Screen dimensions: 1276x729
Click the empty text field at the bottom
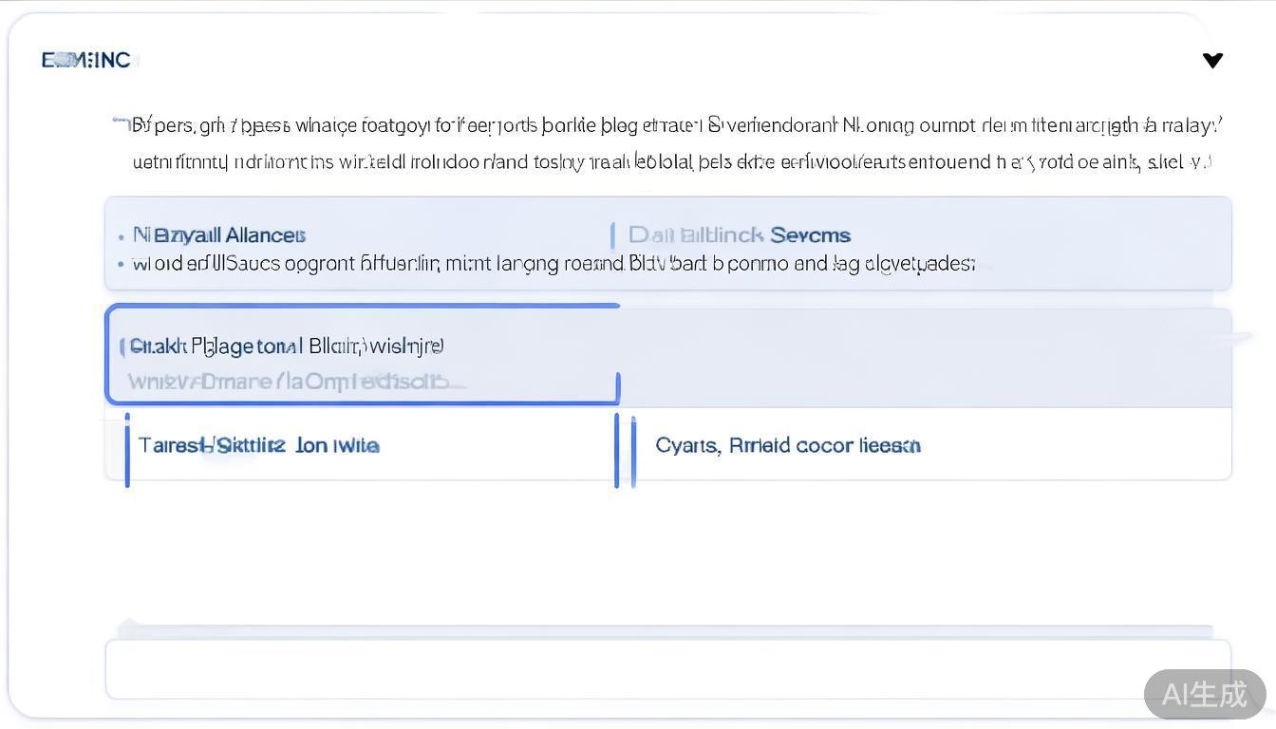tap(667, 669)
